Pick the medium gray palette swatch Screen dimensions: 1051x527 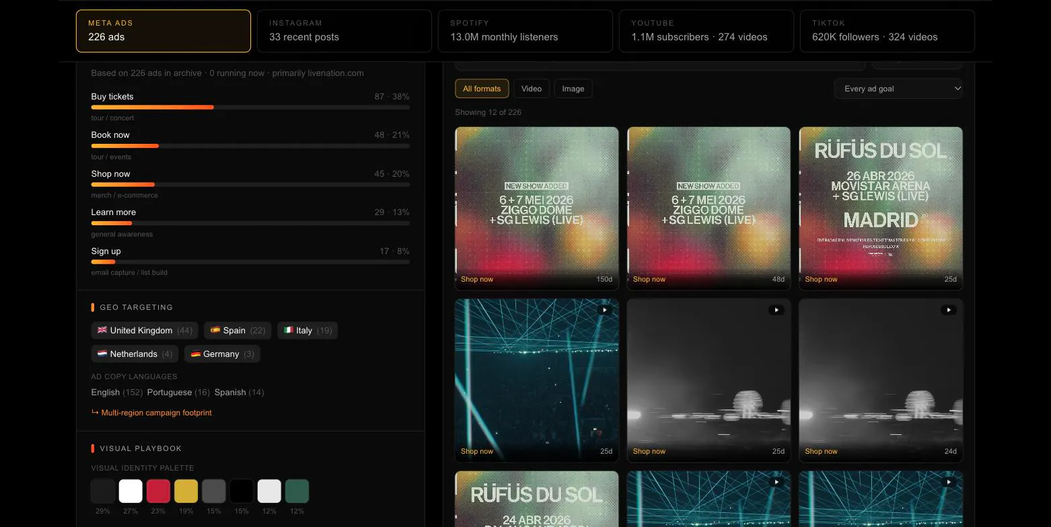[x=214, y=491]
